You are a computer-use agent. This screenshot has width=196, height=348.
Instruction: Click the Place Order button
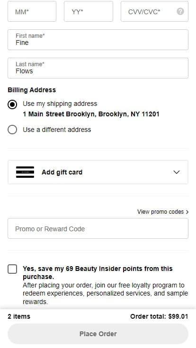pos(98,334)
